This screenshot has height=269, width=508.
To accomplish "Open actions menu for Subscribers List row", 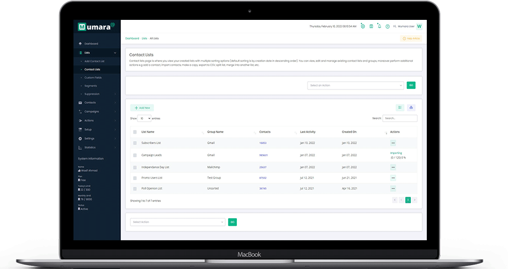I will (x=393, y=143).
